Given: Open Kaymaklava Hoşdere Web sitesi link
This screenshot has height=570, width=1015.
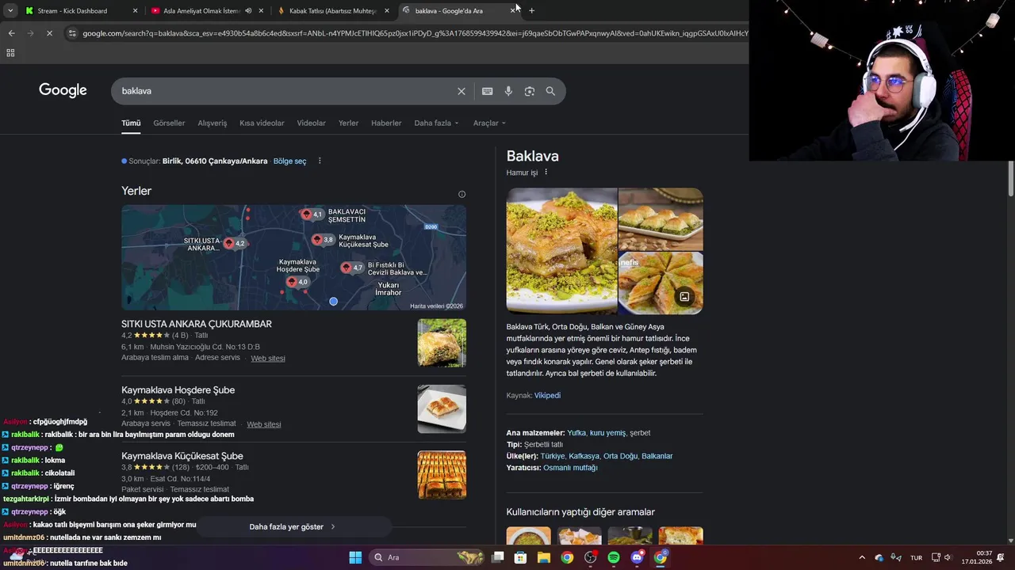Looking at the screenshot, I should [264, 424].
